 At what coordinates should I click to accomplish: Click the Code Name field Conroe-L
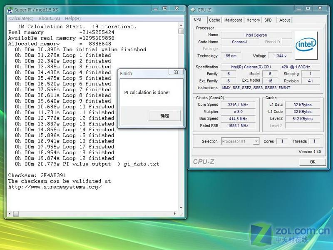click(x=240, y=42)
